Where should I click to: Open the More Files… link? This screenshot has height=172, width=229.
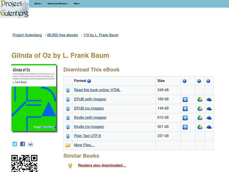(84, 145)
